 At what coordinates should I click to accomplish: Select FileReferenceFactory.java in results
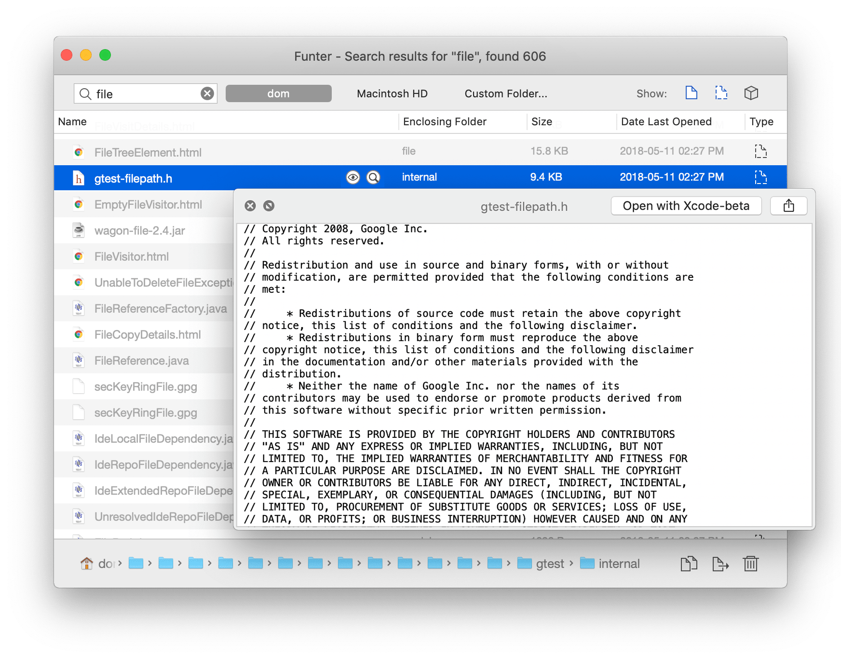coord(161,309)
